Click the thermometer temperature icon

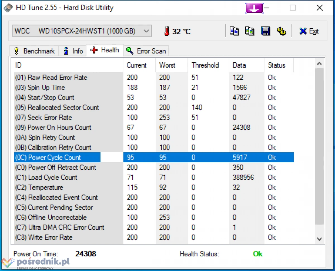coord(167,31)
